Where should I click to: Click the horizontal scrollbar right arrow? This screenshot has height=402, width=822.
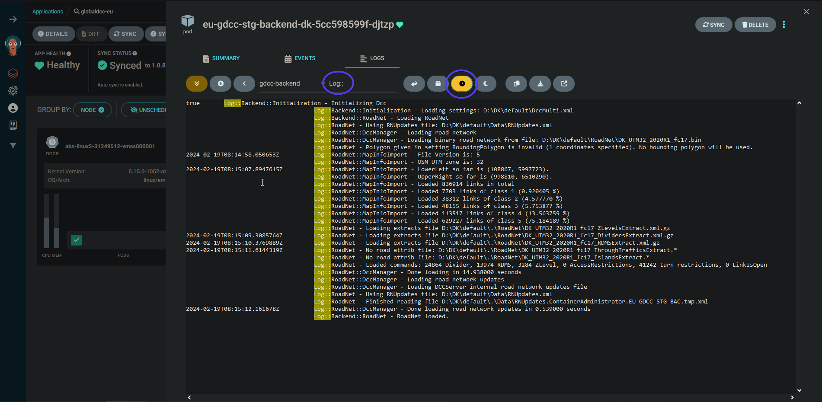[792, 397]
